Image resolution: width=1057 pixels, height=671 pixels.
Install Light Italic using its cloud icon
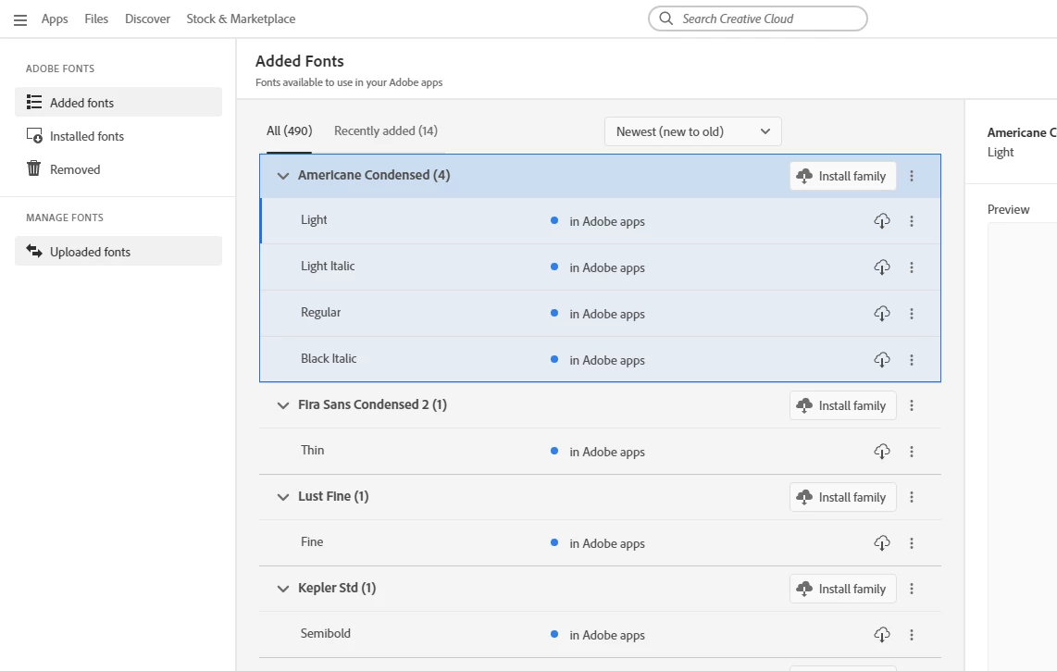tap(882, 267)
